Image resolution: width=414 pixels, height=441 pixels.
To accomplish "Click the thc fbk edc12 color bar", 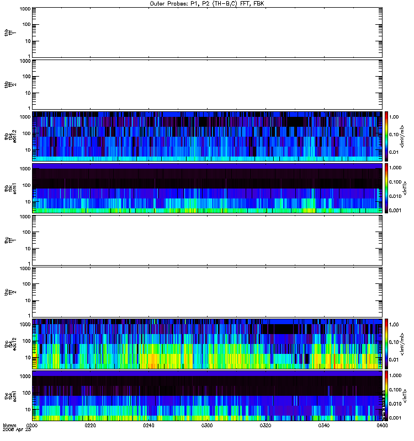I will [x=386, y=344].
